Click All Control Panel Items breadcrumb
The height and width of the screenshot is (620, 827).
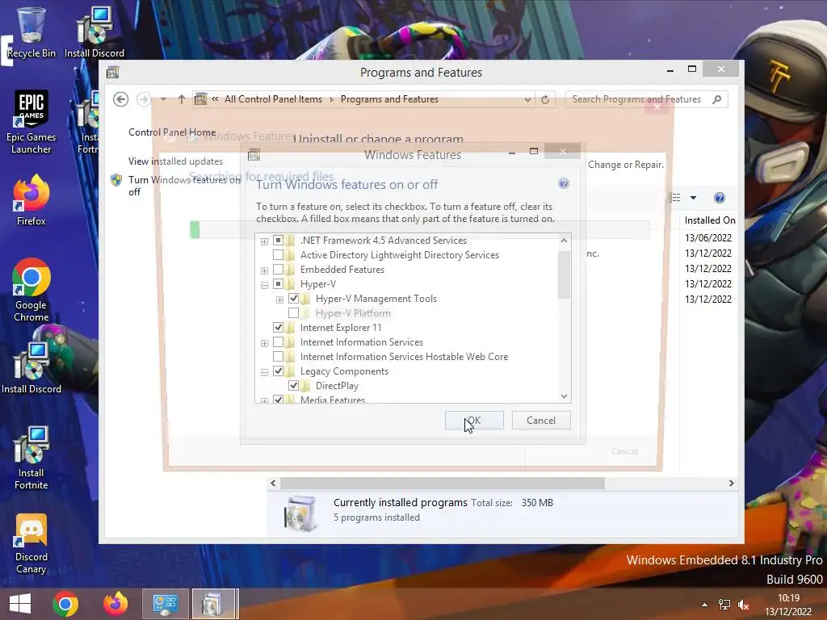[x=273, y=99]
